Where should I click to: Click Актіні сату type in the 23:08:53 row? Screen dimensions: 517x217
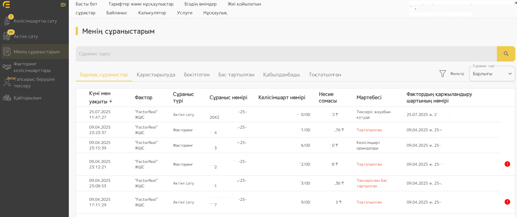click(x=183, y=183)
